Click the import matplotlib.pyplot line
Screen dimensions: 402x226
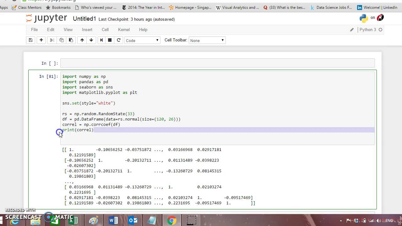100,92
